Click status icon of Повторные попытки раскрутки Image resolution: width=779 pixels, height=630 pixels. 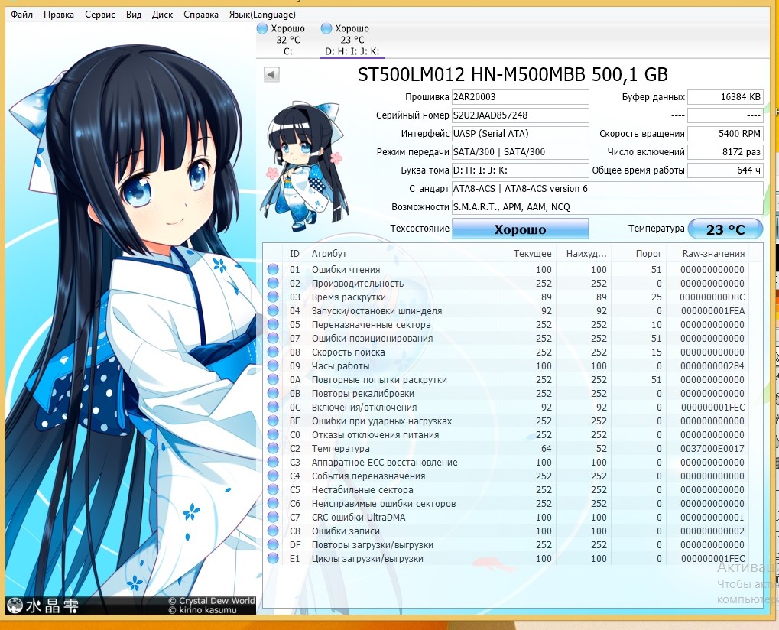273,379
